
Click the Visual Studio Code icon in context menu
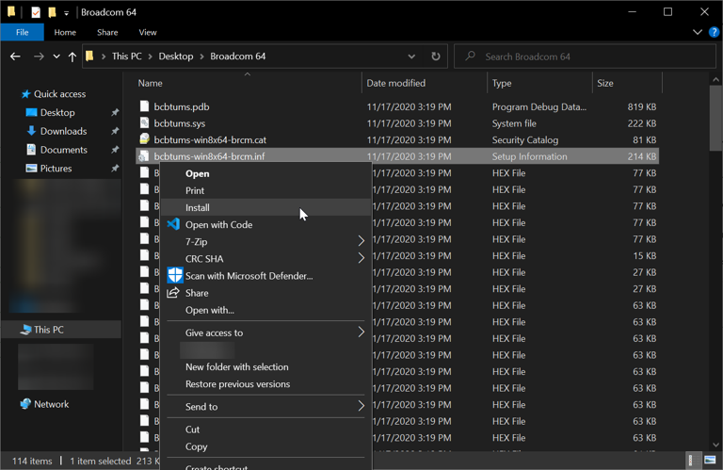click(173, 224)
